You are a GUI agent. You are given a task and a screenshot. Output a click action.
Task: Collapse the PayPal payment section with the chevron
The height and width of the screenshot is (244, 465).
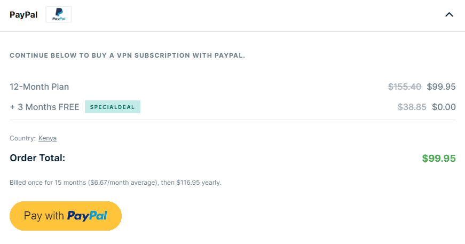(449, 14)
